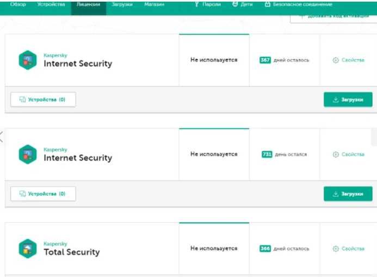The height and width of the screenshot is (277, 377).
Task: Click the gear icon in the 731-day row
Action: pos(336,154)
